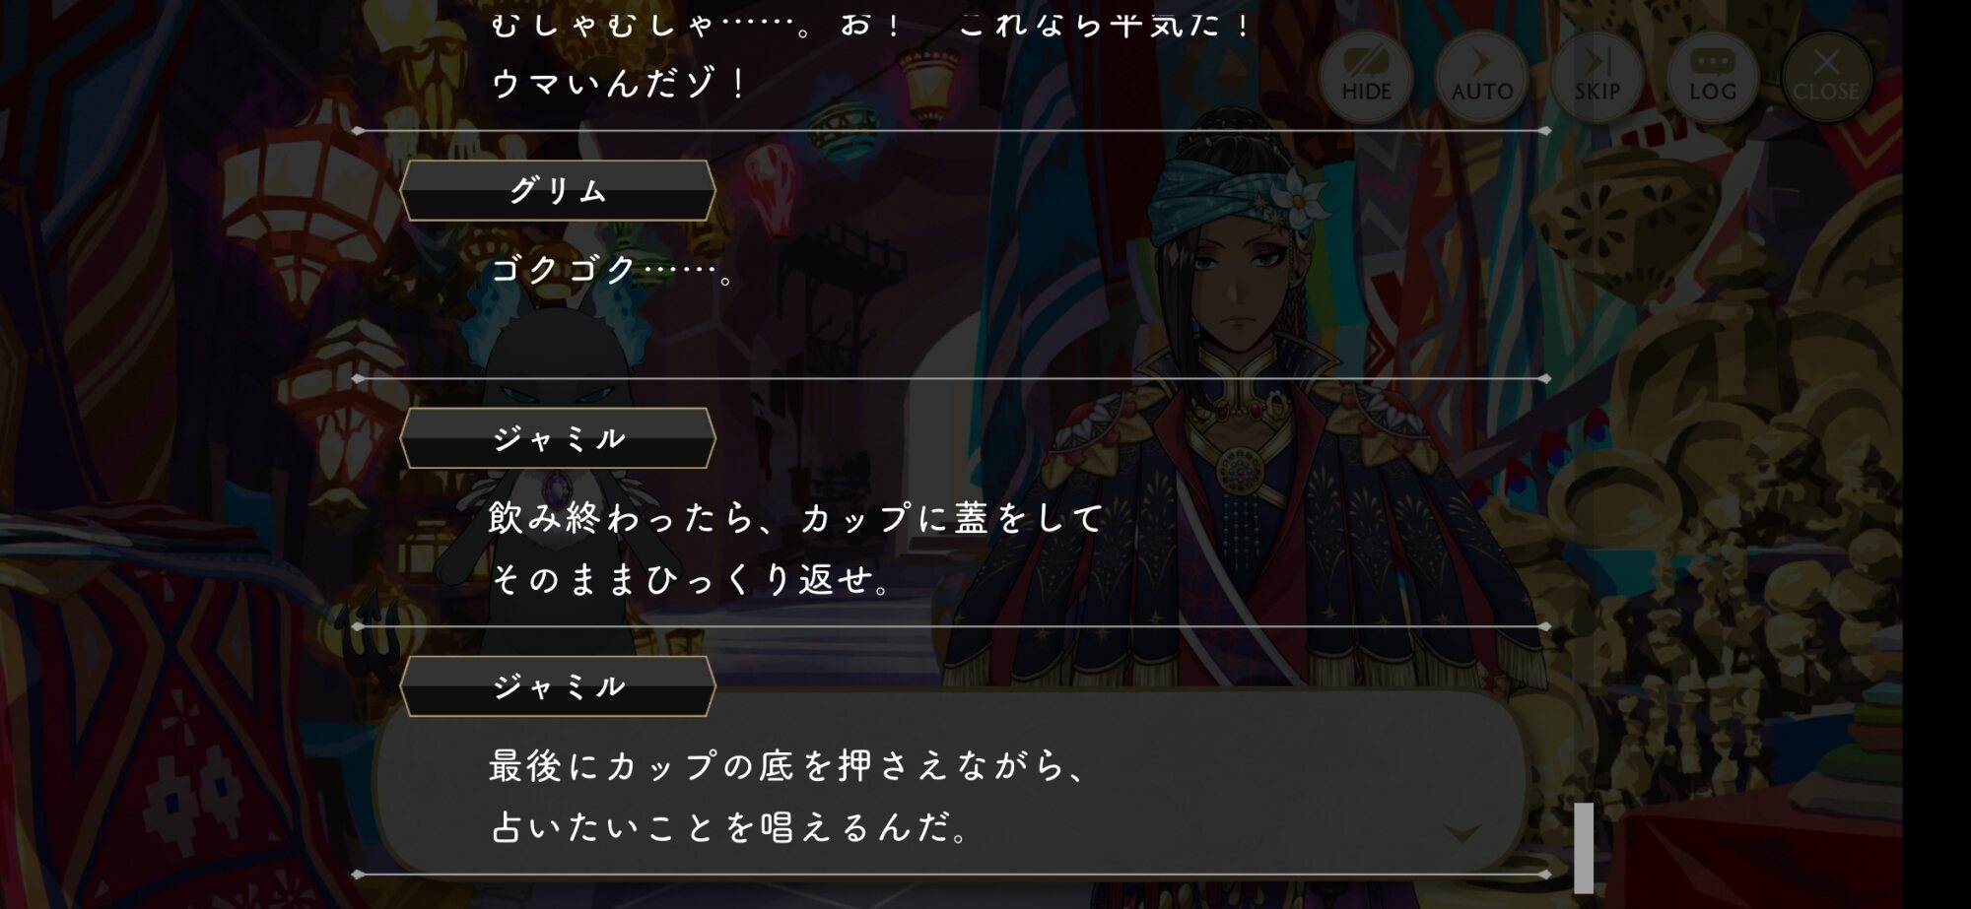This screenshot has width=1971, height=909.
Task: Tap the 最後にカップの底 dialogue entry
Action: [x=788, y=796]
